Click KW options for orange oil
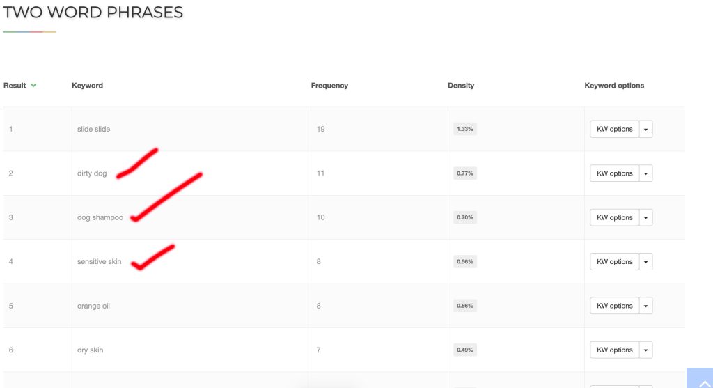Viewport: 713px width, 388px height. (x=614, y=306)
